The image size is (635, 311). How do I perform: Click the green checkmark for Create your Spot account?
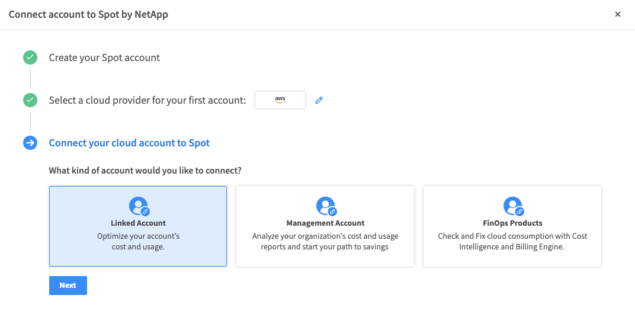[30, 57]
